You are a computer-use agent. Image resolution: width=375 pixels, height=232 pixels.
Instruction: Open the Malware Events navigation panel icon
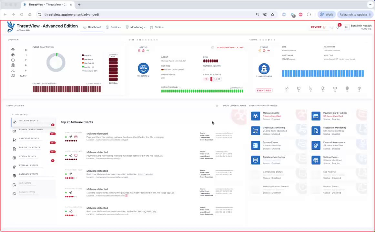(x=255, y=116)
